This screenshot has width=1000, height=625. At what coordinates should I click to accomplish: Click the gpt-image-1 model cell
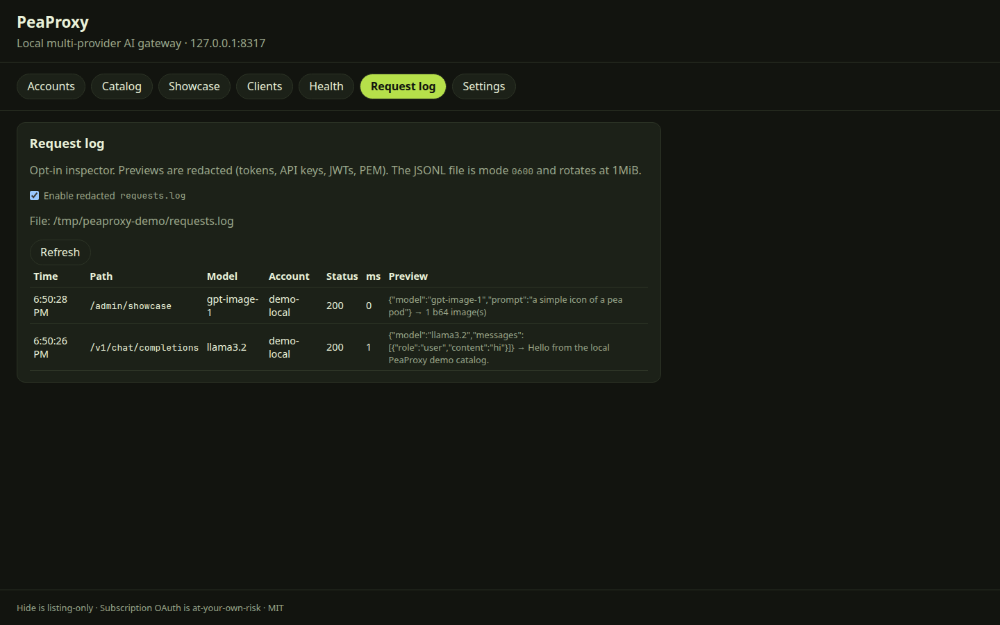point(233,306)
